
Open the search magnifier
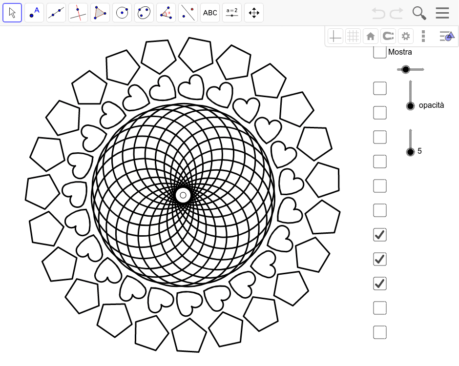pos(419,13)
